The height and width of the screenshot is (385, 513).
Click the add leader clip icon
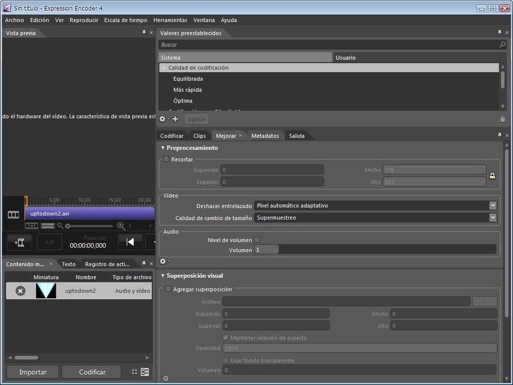pyautogui.click(x=19, y=242)
